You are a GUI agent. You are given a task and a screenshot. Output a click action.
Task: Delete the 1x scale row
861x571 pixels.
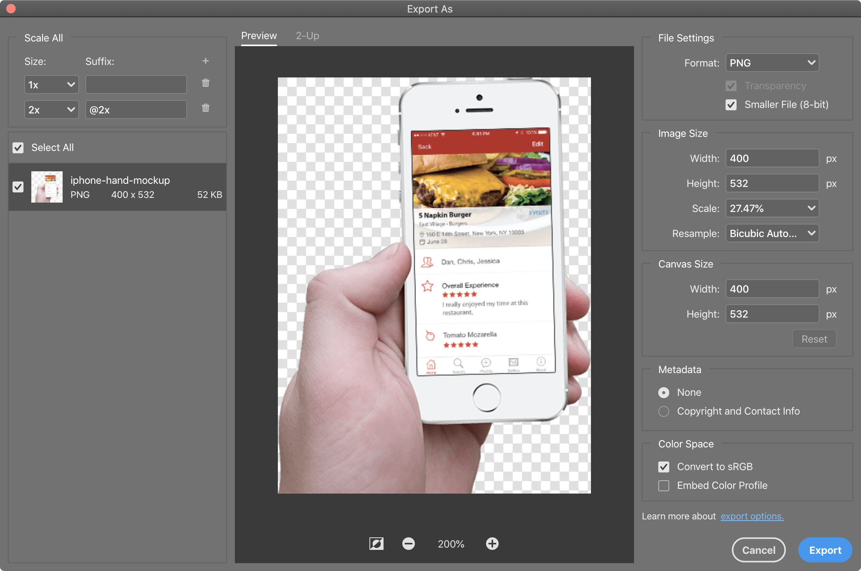point(205,83)
